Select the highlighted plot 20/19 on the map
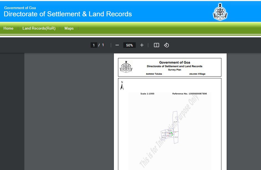Viewport: 261px width, 170px height. pyautogui.click(x=171, y=134)
